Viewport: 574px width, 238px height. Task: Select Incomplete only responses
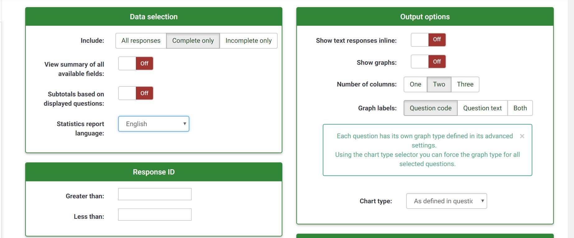(248, 41)
